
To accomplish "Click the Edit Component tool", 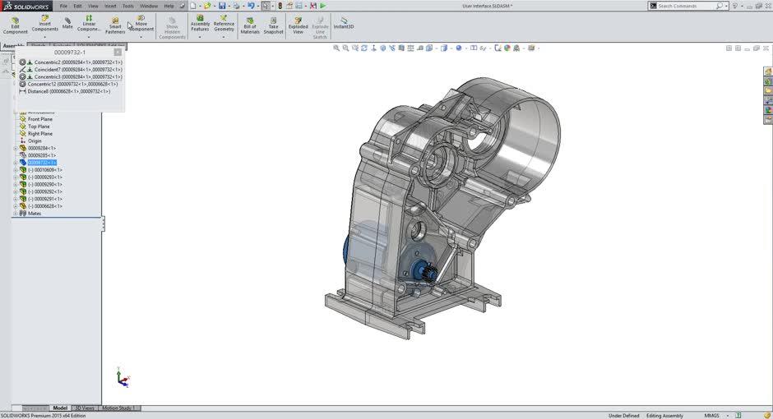I will pyautogui.click(x=15, y=25).
